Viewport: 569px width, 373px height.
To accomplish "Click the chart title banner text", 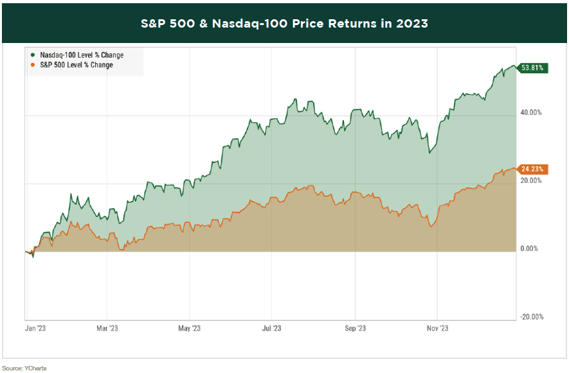I will coord(284,24).
